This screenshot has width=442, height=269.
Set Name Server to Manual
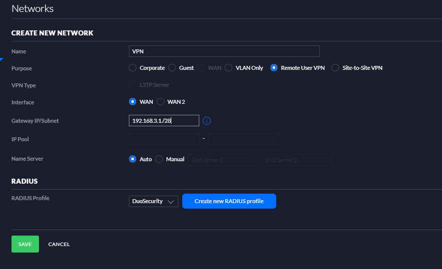159,159
